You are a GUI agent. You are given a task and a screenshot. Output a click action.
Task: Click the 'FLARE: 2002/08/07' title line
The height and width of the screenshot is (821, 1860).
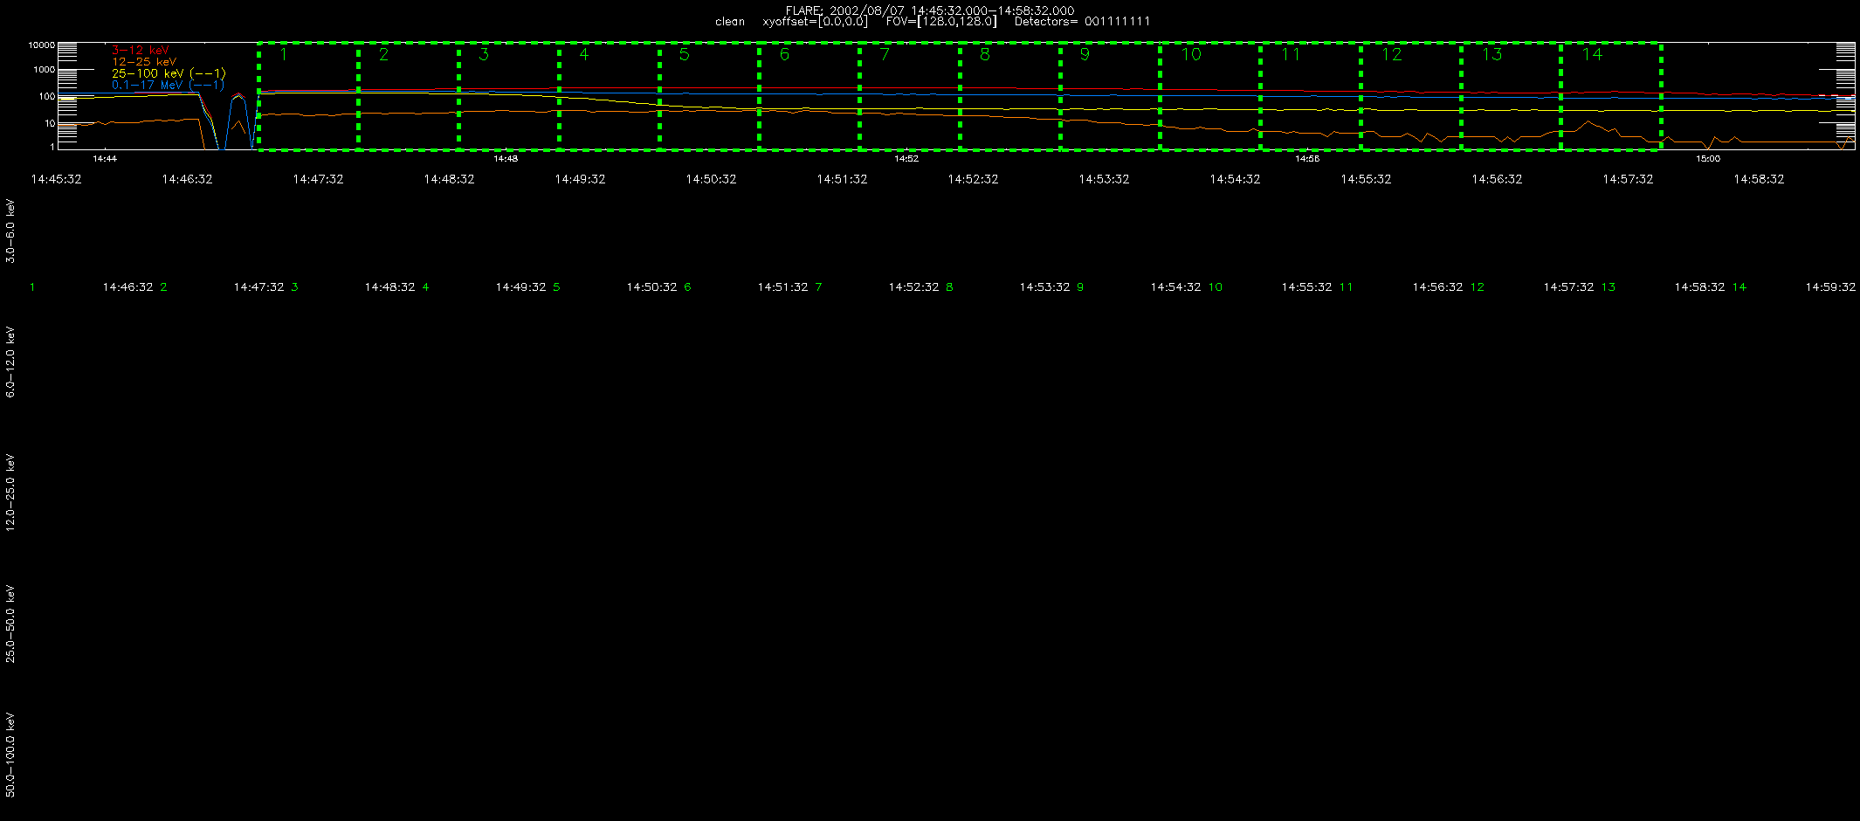[x=930, y=10]
